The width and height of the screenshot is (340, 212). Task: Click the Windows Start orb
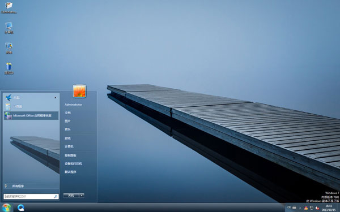[x=6, y=207]
